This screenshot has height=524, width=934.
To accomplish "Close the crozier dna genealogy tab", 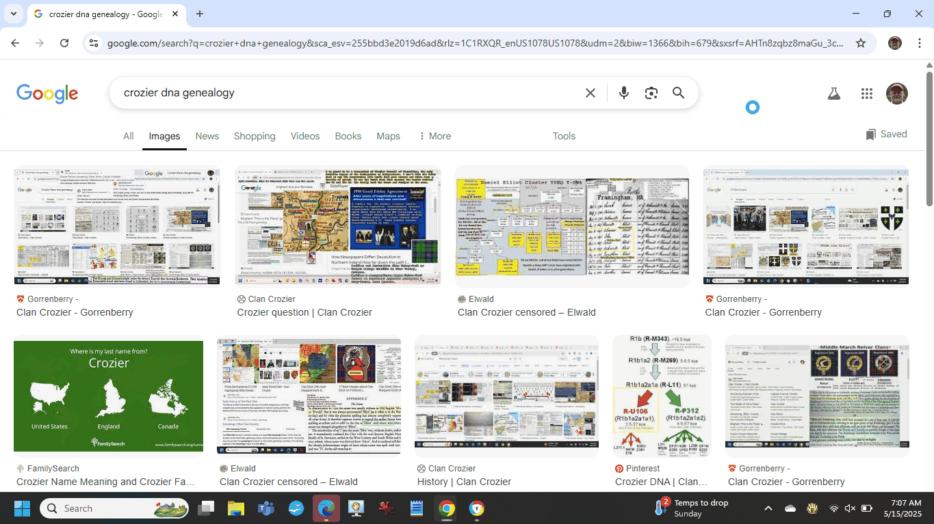I will [176, 14].
